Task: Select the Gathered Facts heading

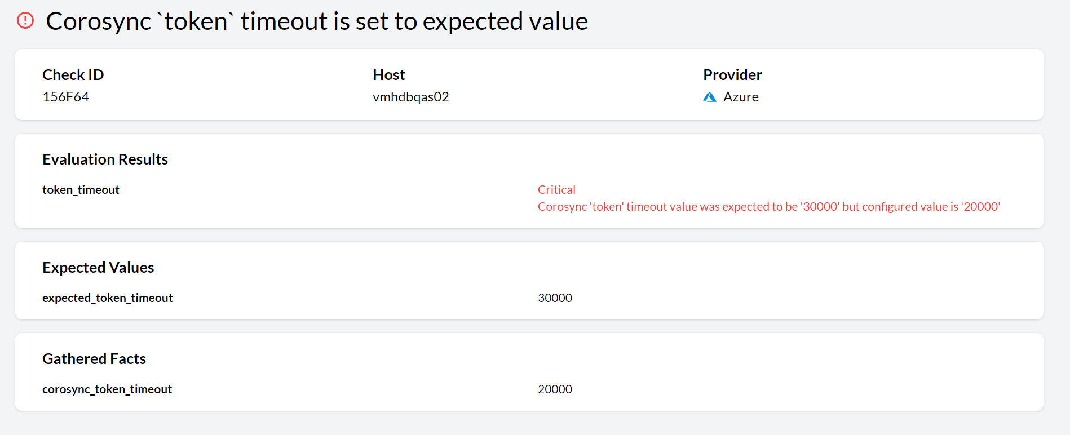Action: tap(94, 359)
